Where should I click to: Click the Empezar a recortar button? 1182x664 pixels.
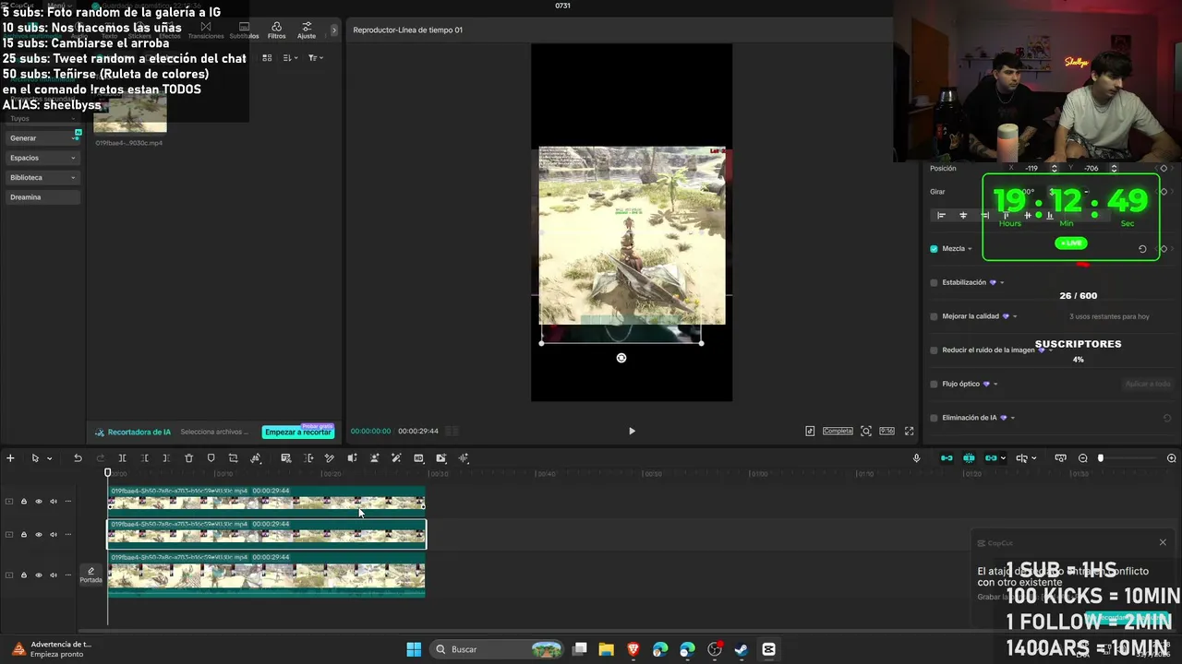pos(297,432)
